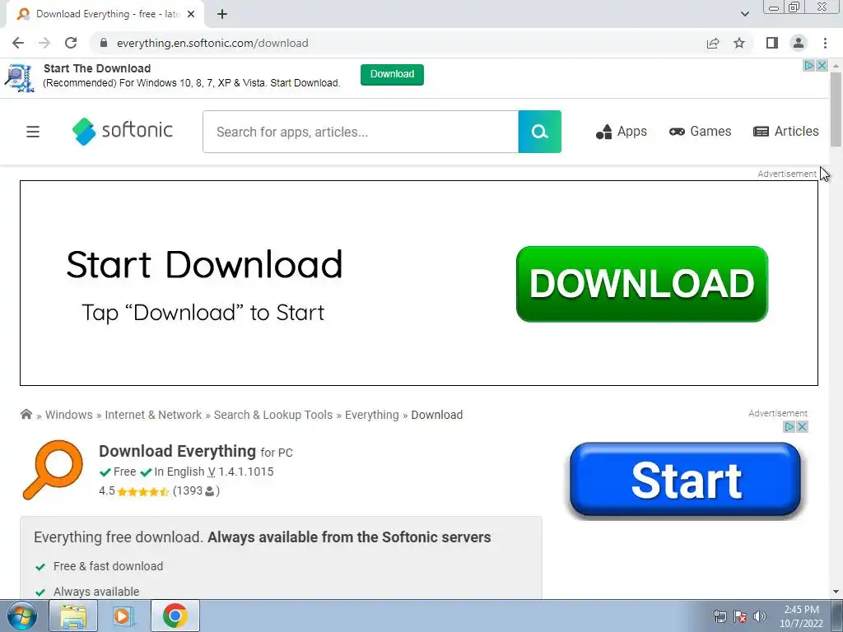843x632 pixels.
Task: Reload the page with the refresh icon
Action: click(71, 43)
